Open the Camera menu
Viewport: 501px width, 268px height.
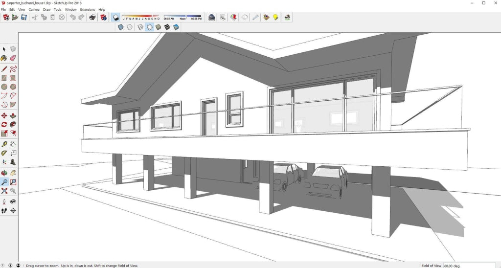[34, 10]
